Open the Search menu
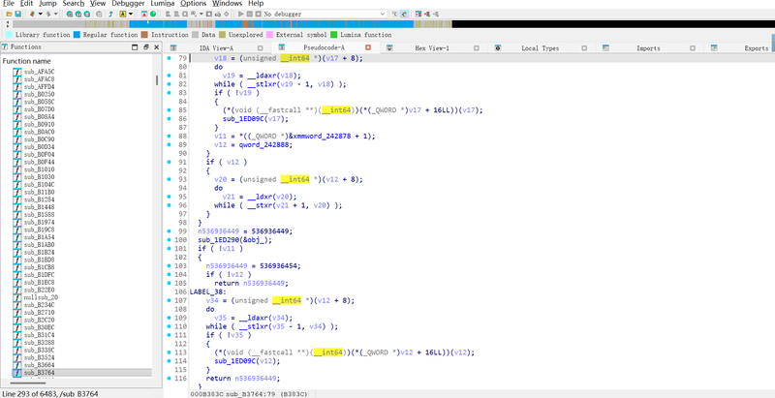This screenshot has width=775, height=398. 74,4
